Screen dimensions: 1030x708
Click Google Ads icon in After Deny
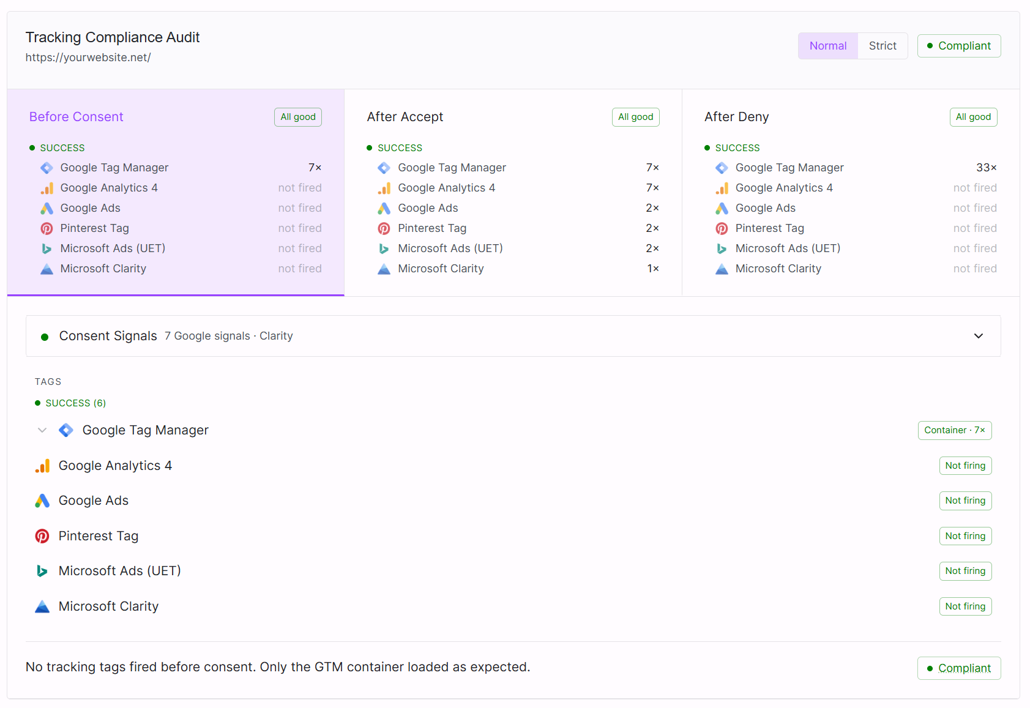pyautogui.click(x=722, y=208)
